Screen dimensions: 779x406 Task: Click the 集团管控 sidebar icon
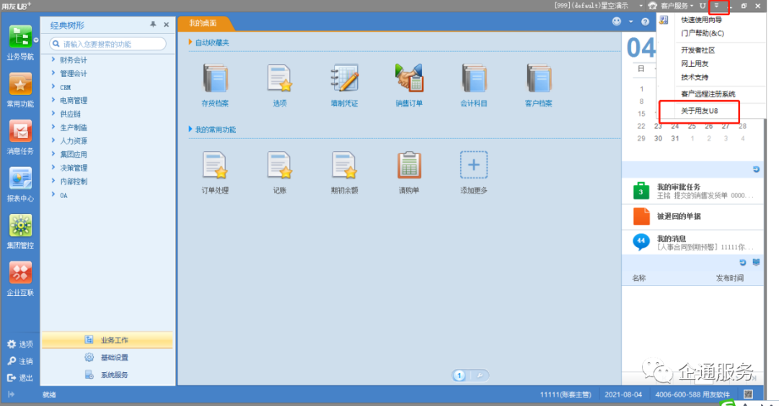click(19, 226)
